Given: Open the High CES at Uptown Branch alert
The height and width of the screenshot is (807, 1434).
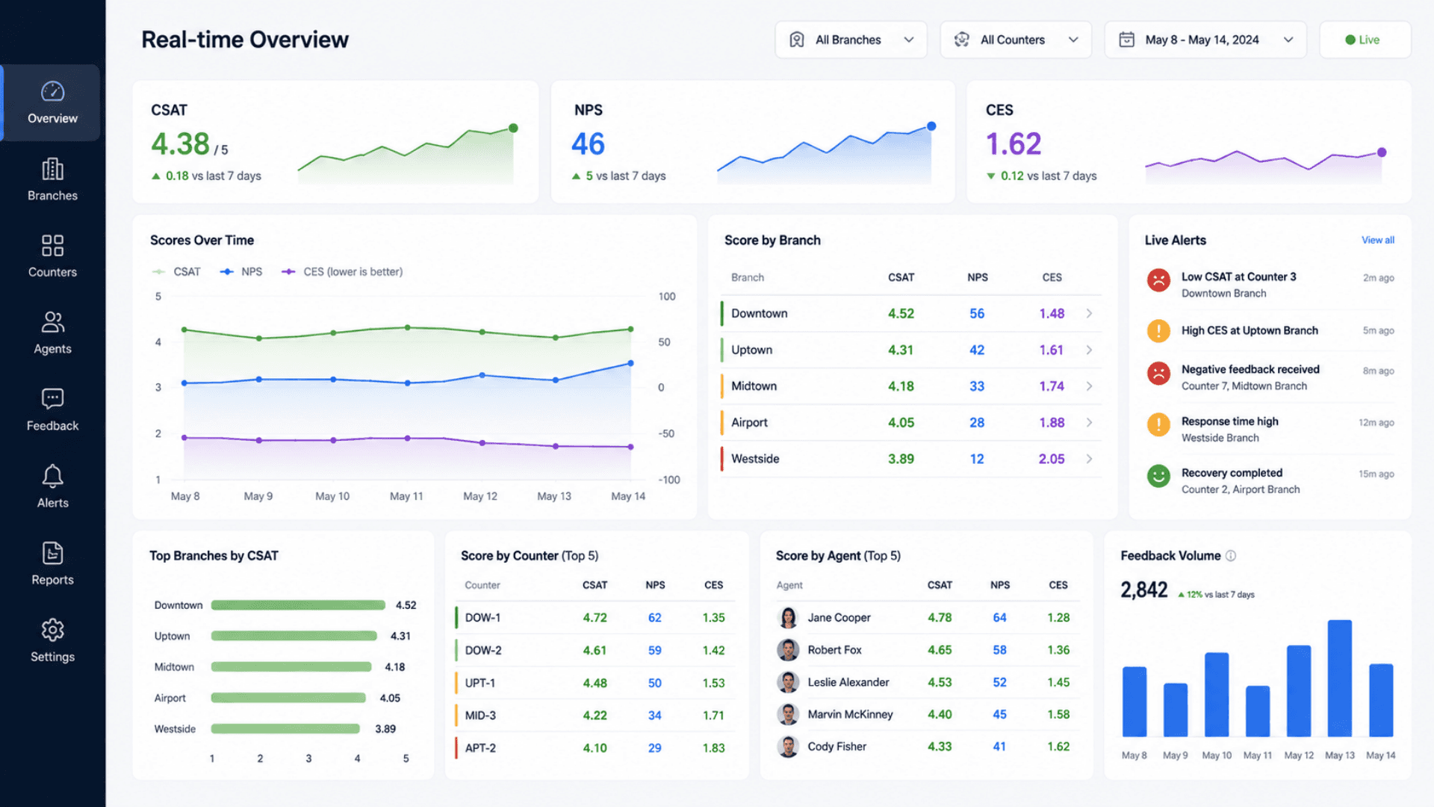Looking at the screenshot, I should point(1270,330).
